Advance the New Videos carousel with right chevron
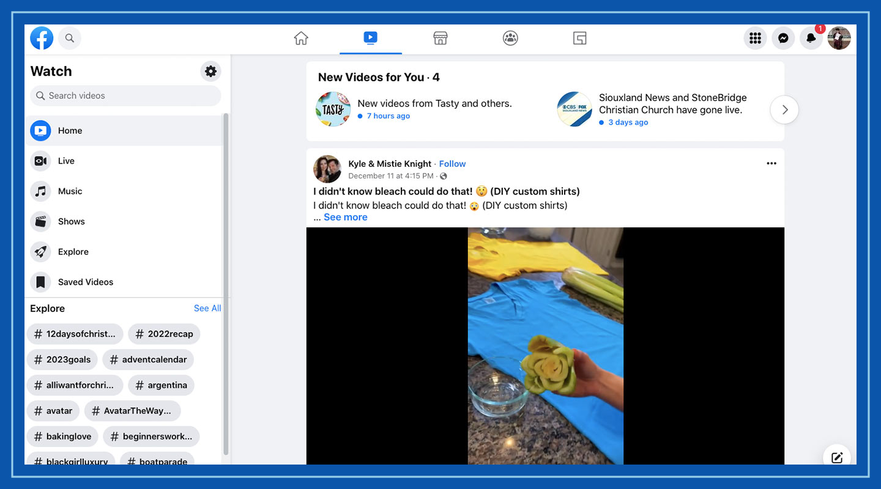 [784, 109]
